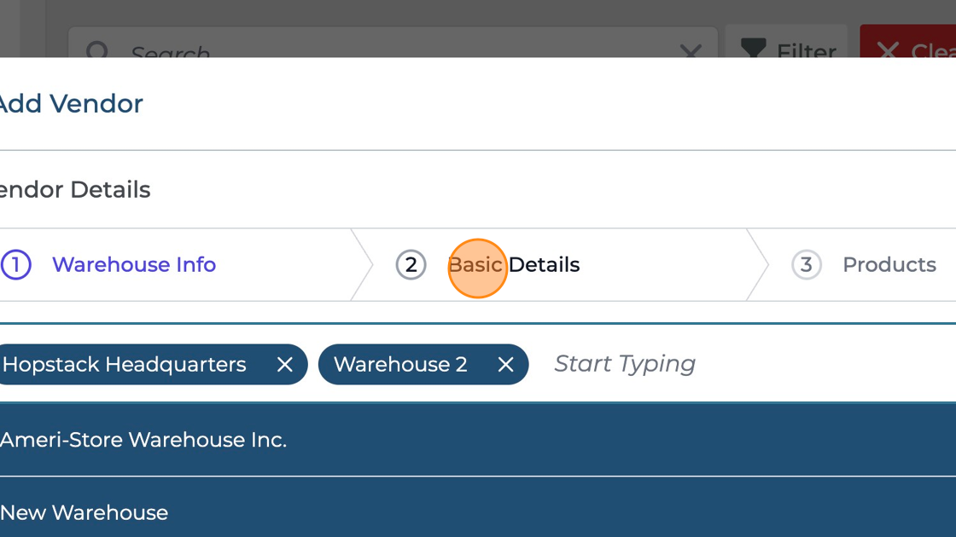Click the magnifier icon in search bar
956x537 pixels.
pyautogui.click(x=97, y=51)
